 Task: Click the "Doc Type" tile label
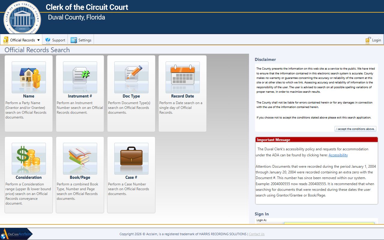coord(131,96)
